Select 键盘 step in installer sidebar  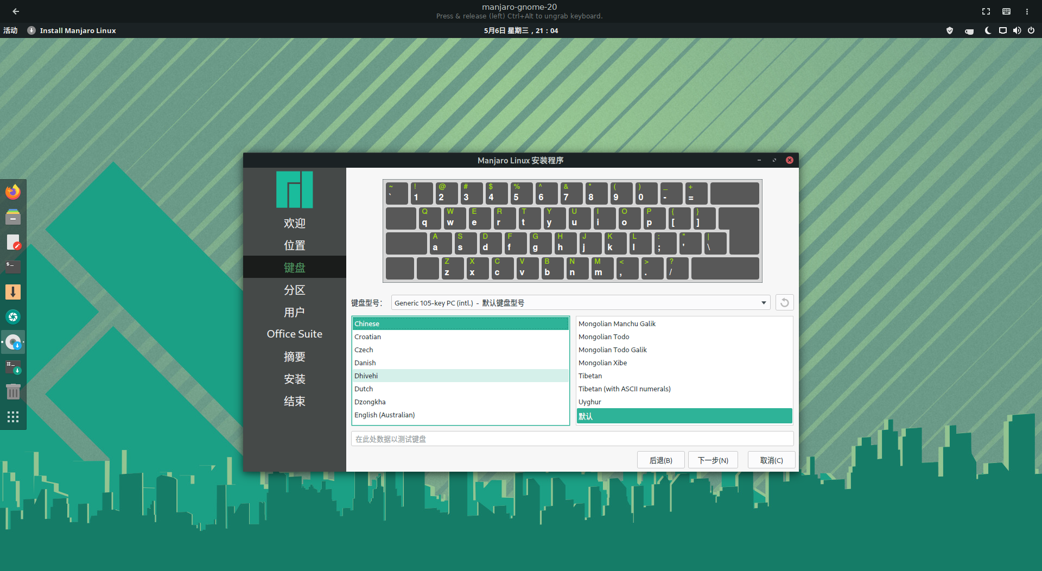click(295, 268)
